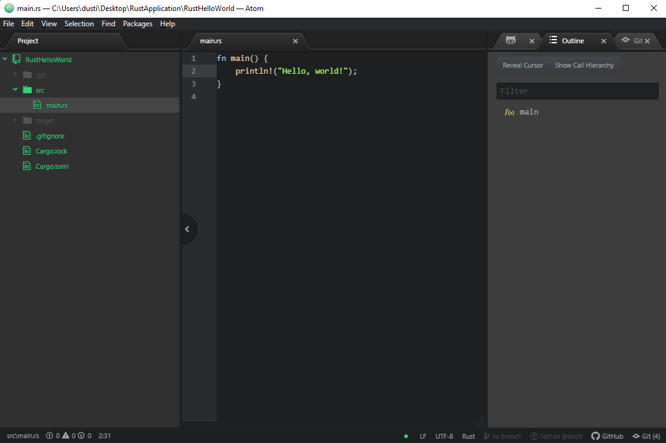This screenshot has width=666, height=443.
Task: Click the linter error count icon
Action: tap(49, 436)
